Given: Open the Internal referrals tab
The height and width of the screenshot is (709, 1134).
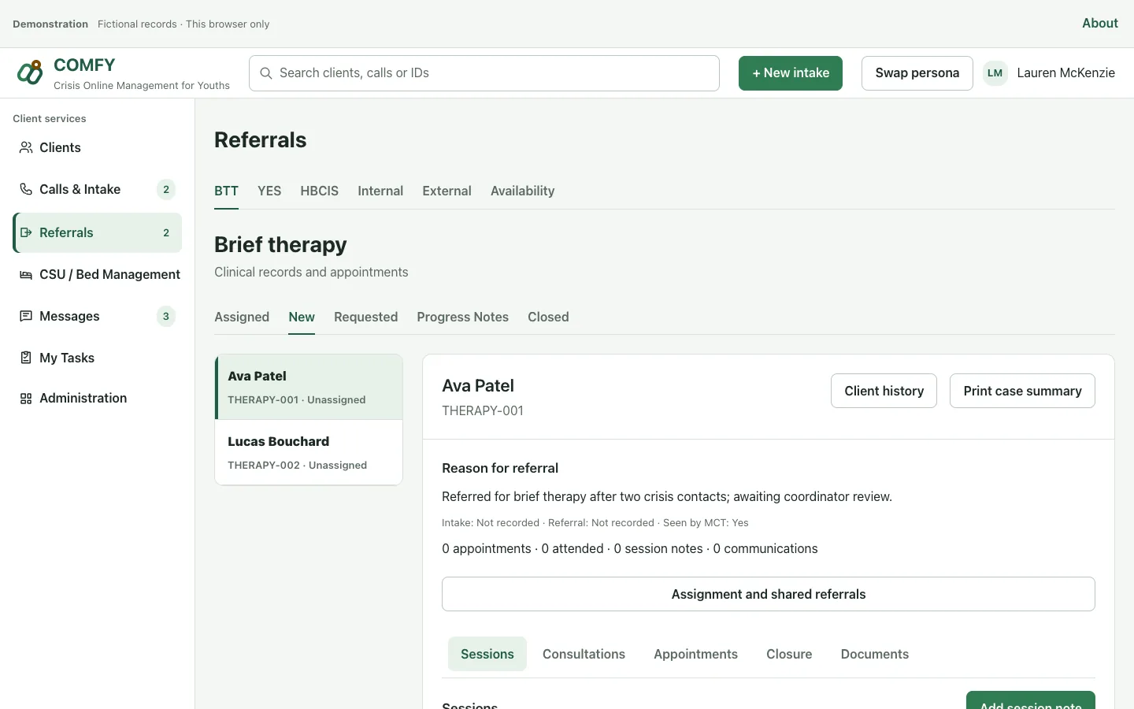Looking at the screenshot, I should pos(380,191).
